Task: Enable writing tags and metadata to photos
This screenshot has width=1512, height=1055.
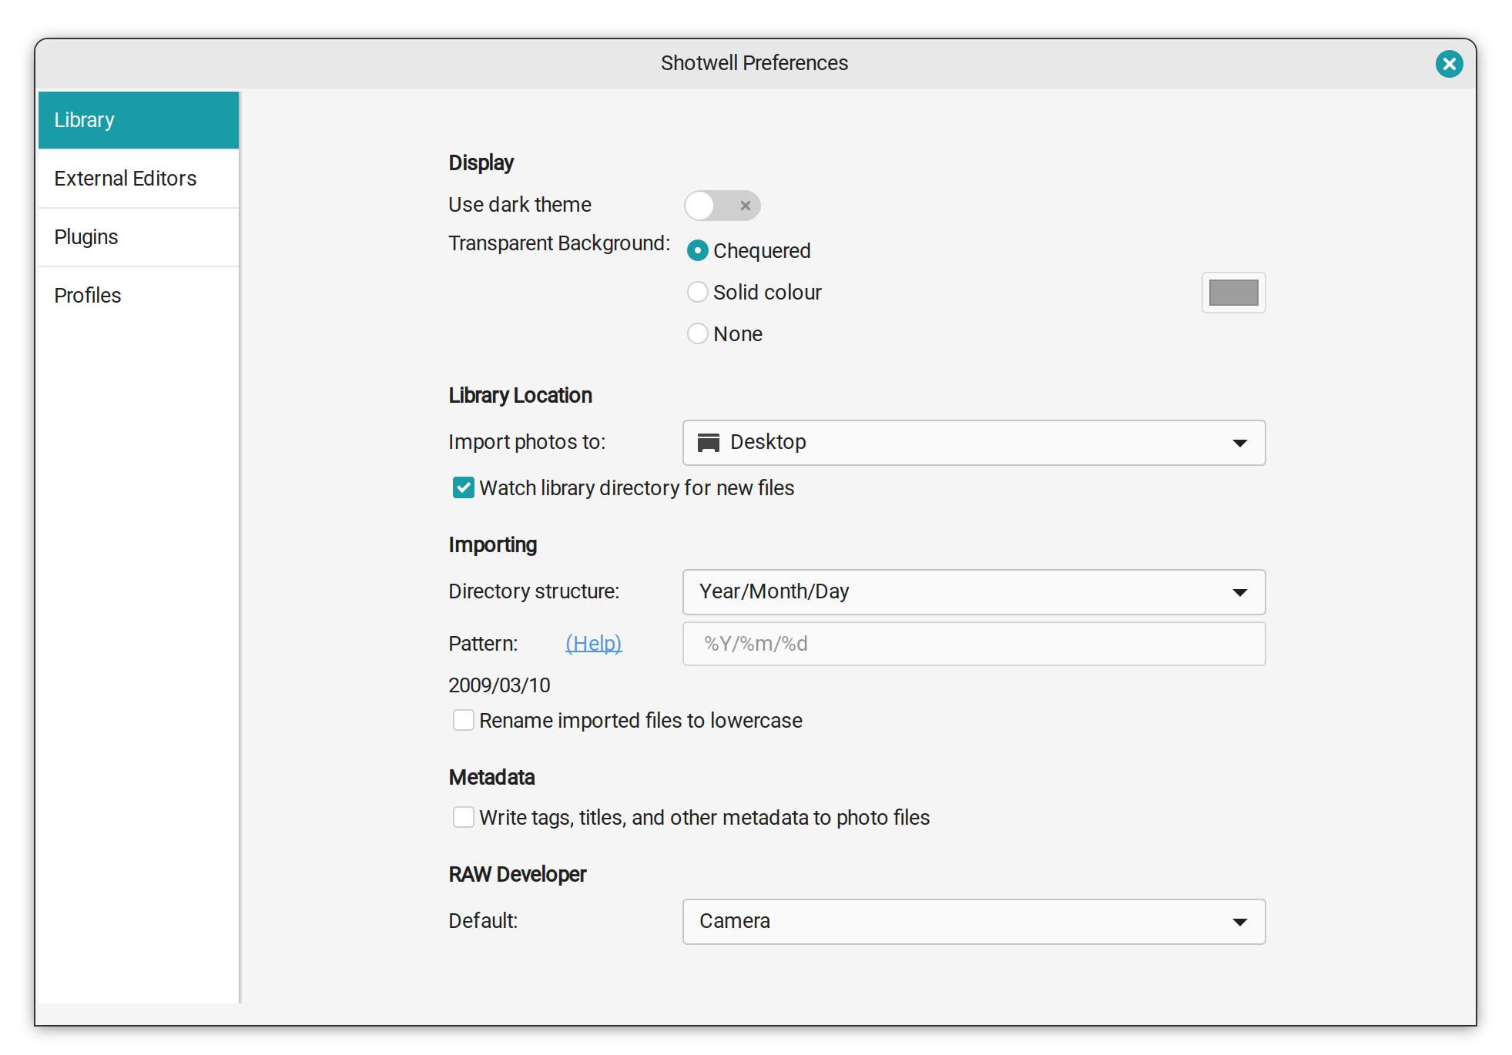Action: pyautogui.click(x=463, y=817)
